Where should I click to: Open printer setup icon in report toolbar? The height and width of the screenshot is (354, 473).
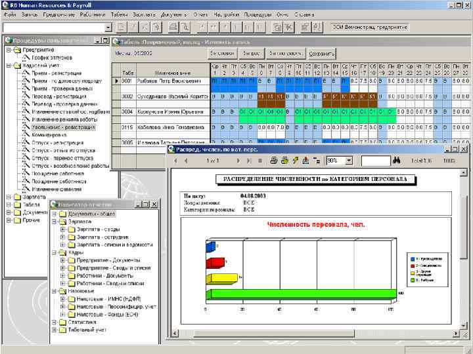284,161
